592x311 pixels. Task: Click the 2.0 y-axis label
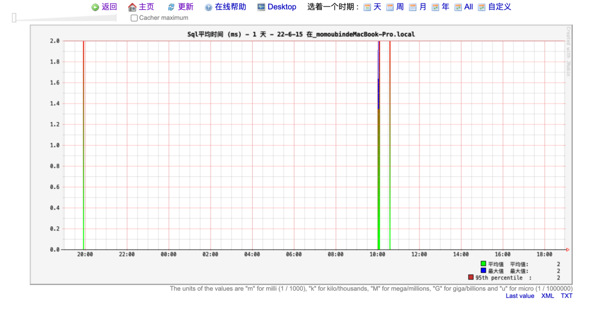pyautogui.click(x=55, y=41)
